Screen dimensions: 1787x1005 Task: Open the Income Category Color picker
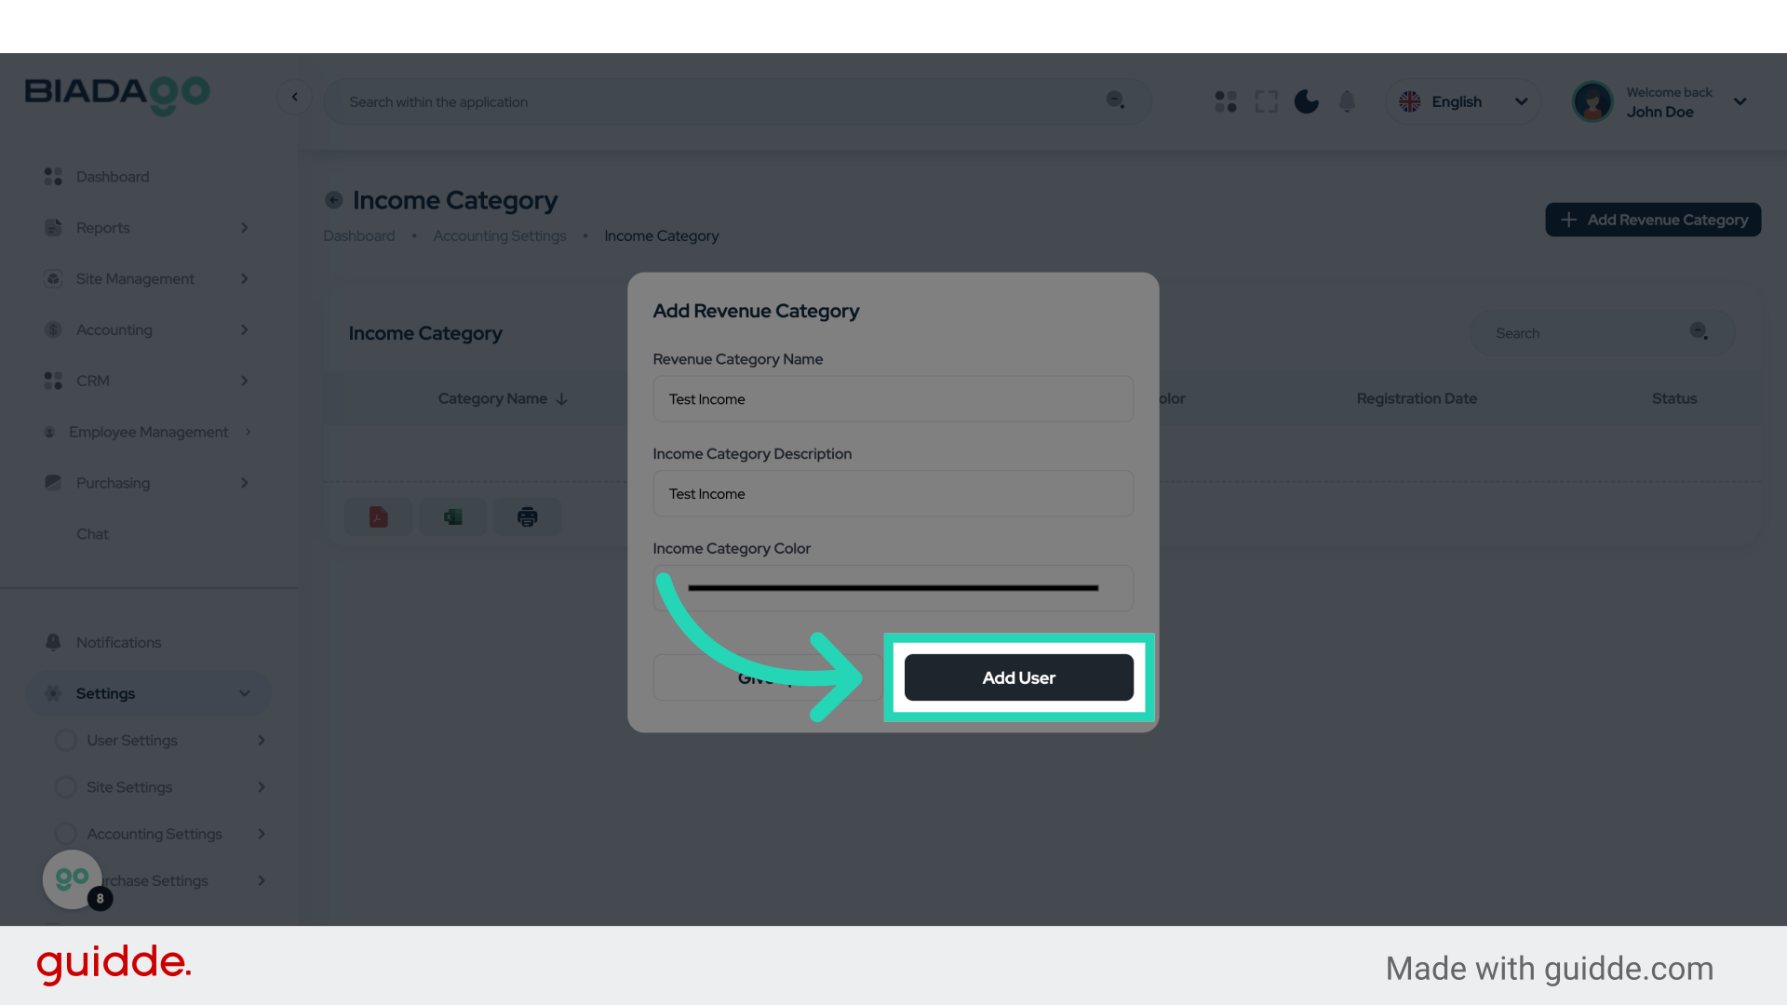892,587
